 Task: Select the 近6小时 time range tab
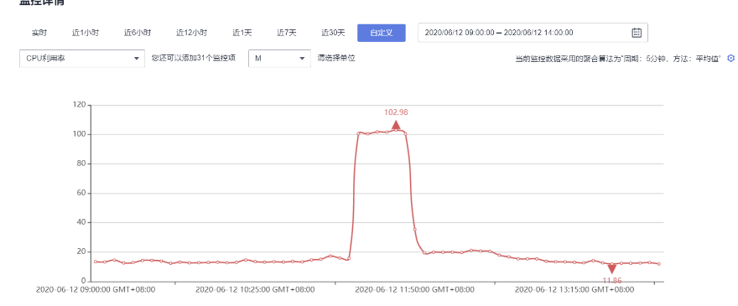[x=138, y=33]
